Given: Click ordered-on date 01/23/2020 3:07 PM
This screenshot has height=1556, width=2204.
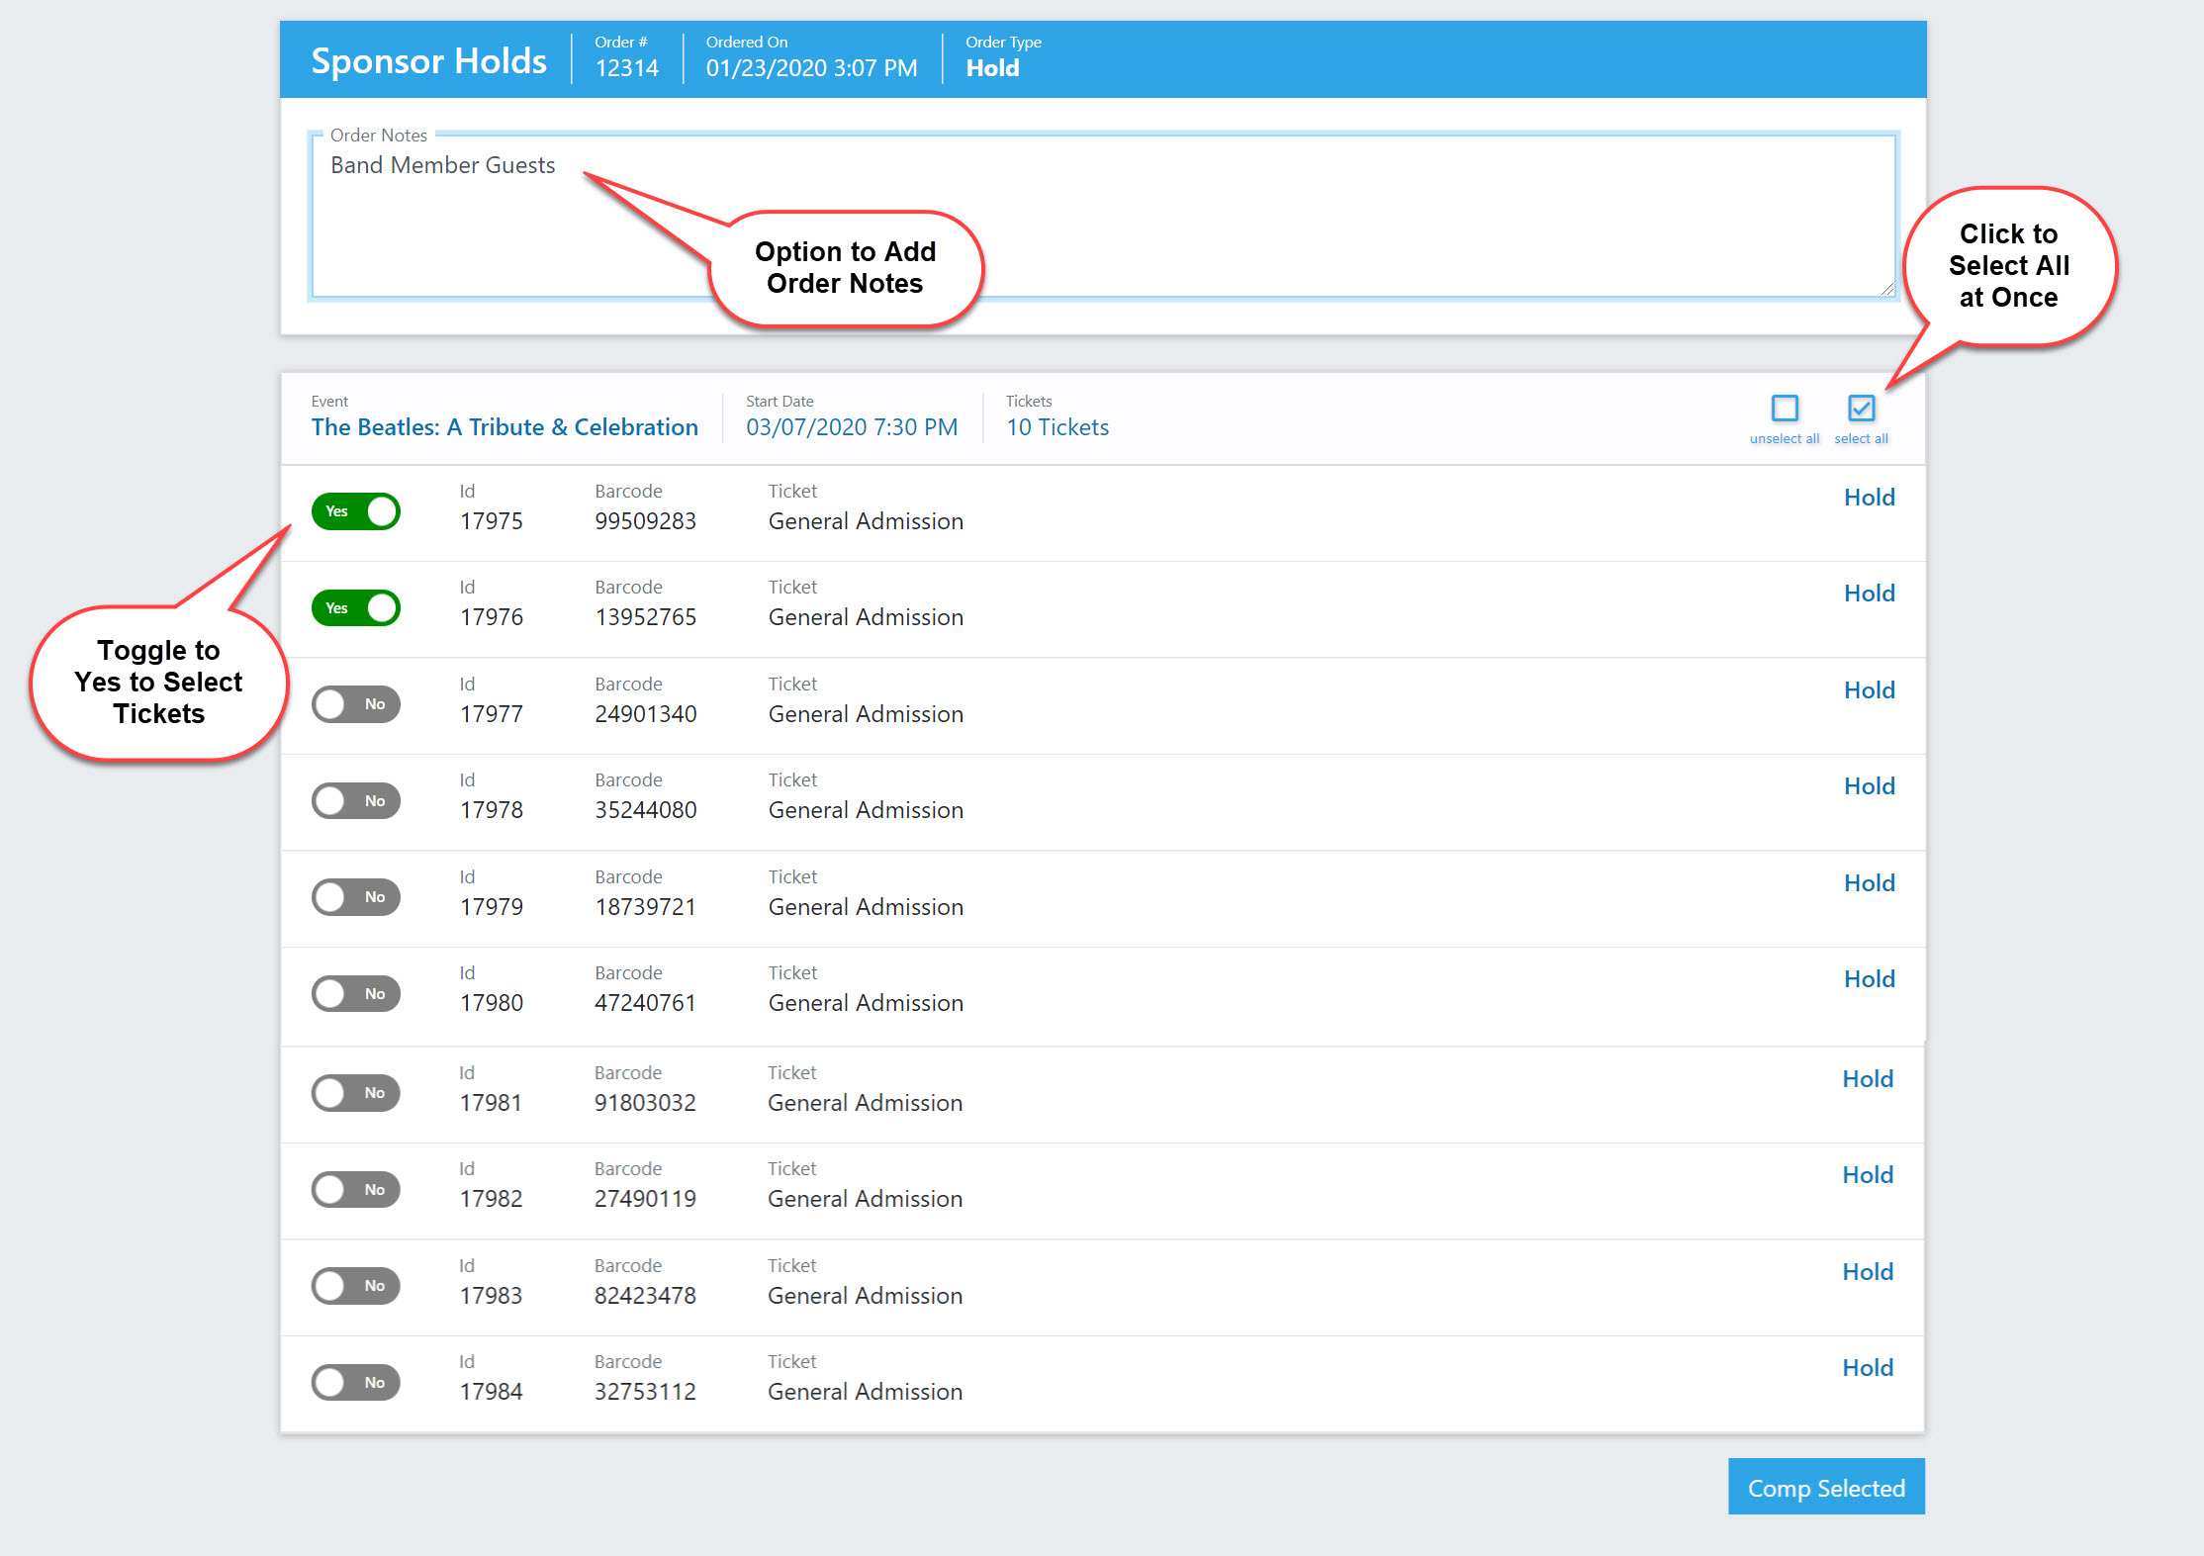Looking at the screenshot, I should (811, 68).
